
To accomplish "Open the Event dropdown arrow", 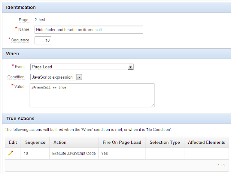I will (x=130, y=67).
